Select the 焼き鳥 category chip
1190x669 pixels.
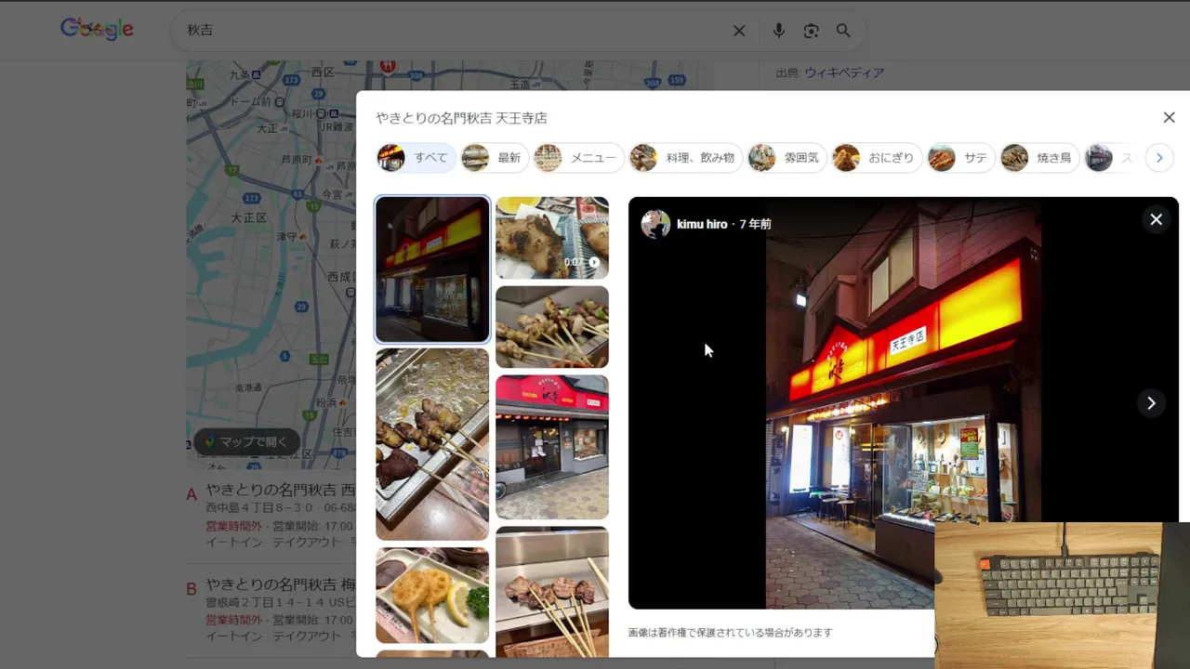1039,158
